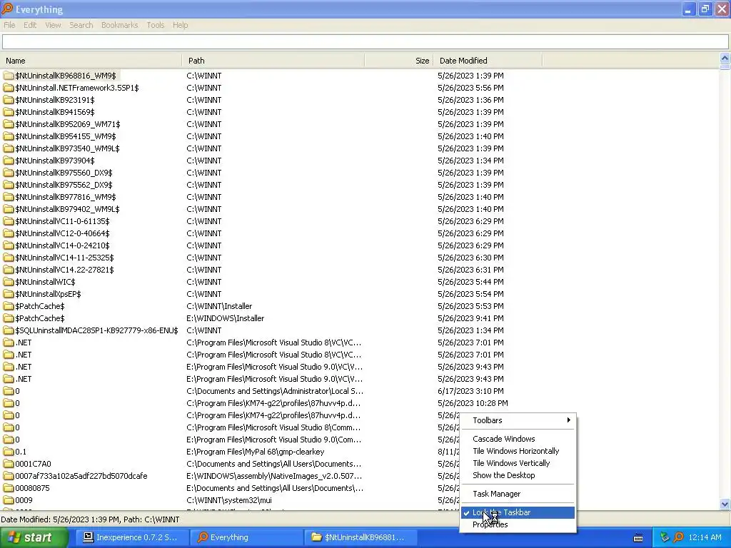Viewport: 731px width, 548px height.
Task: Click Everything magnifier icon in title bar
Action: [x=7, y=9]
